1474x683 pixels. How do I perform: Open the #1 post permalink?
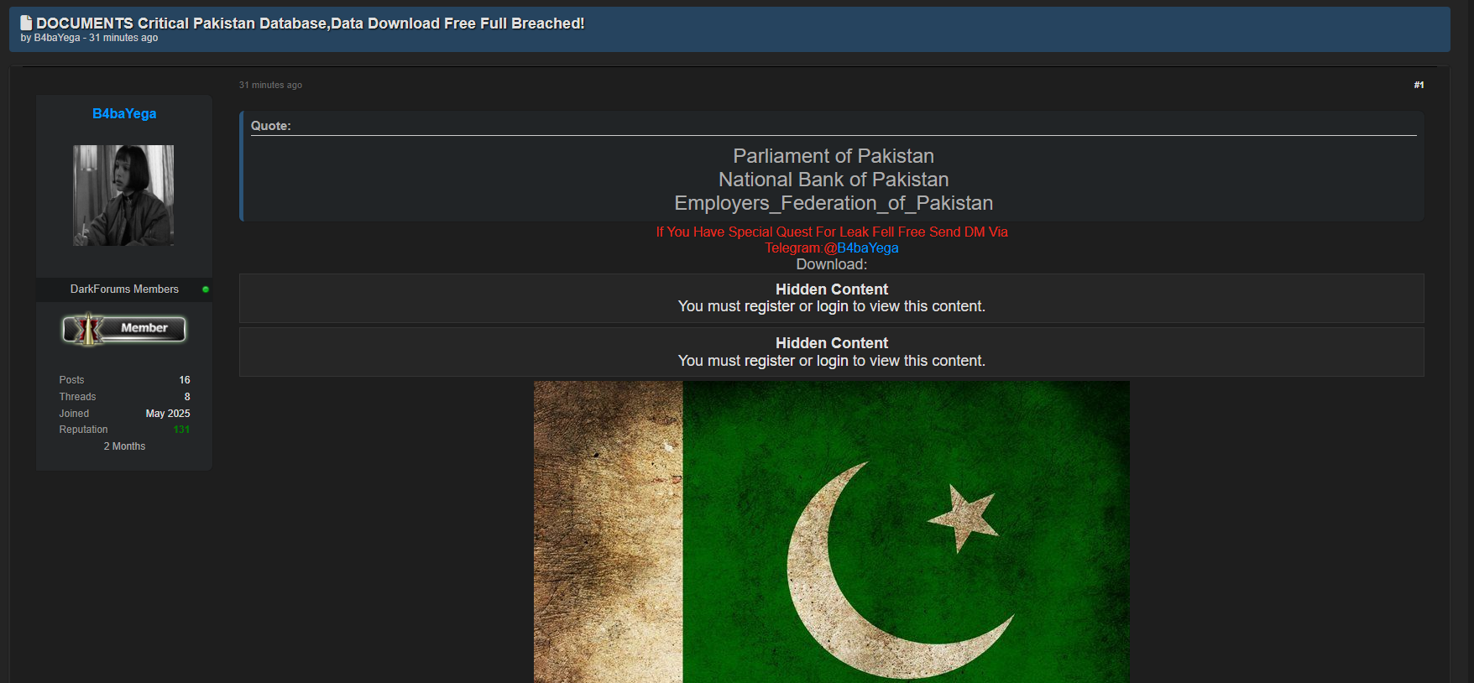(1419, 85)
